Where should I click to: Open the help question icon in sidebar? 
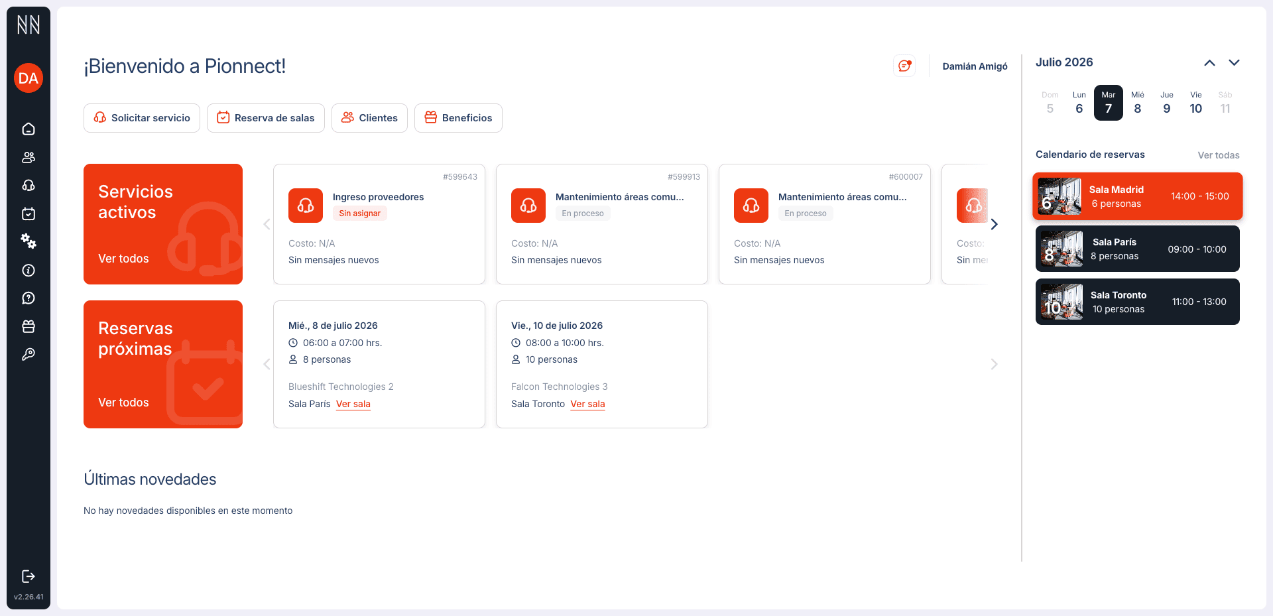pos(29,298)
